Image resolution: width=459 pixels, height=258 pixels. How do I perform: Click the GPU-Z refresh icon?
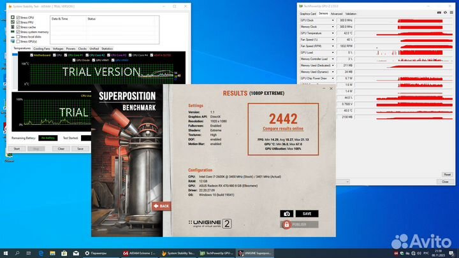[x=445, y=13]
